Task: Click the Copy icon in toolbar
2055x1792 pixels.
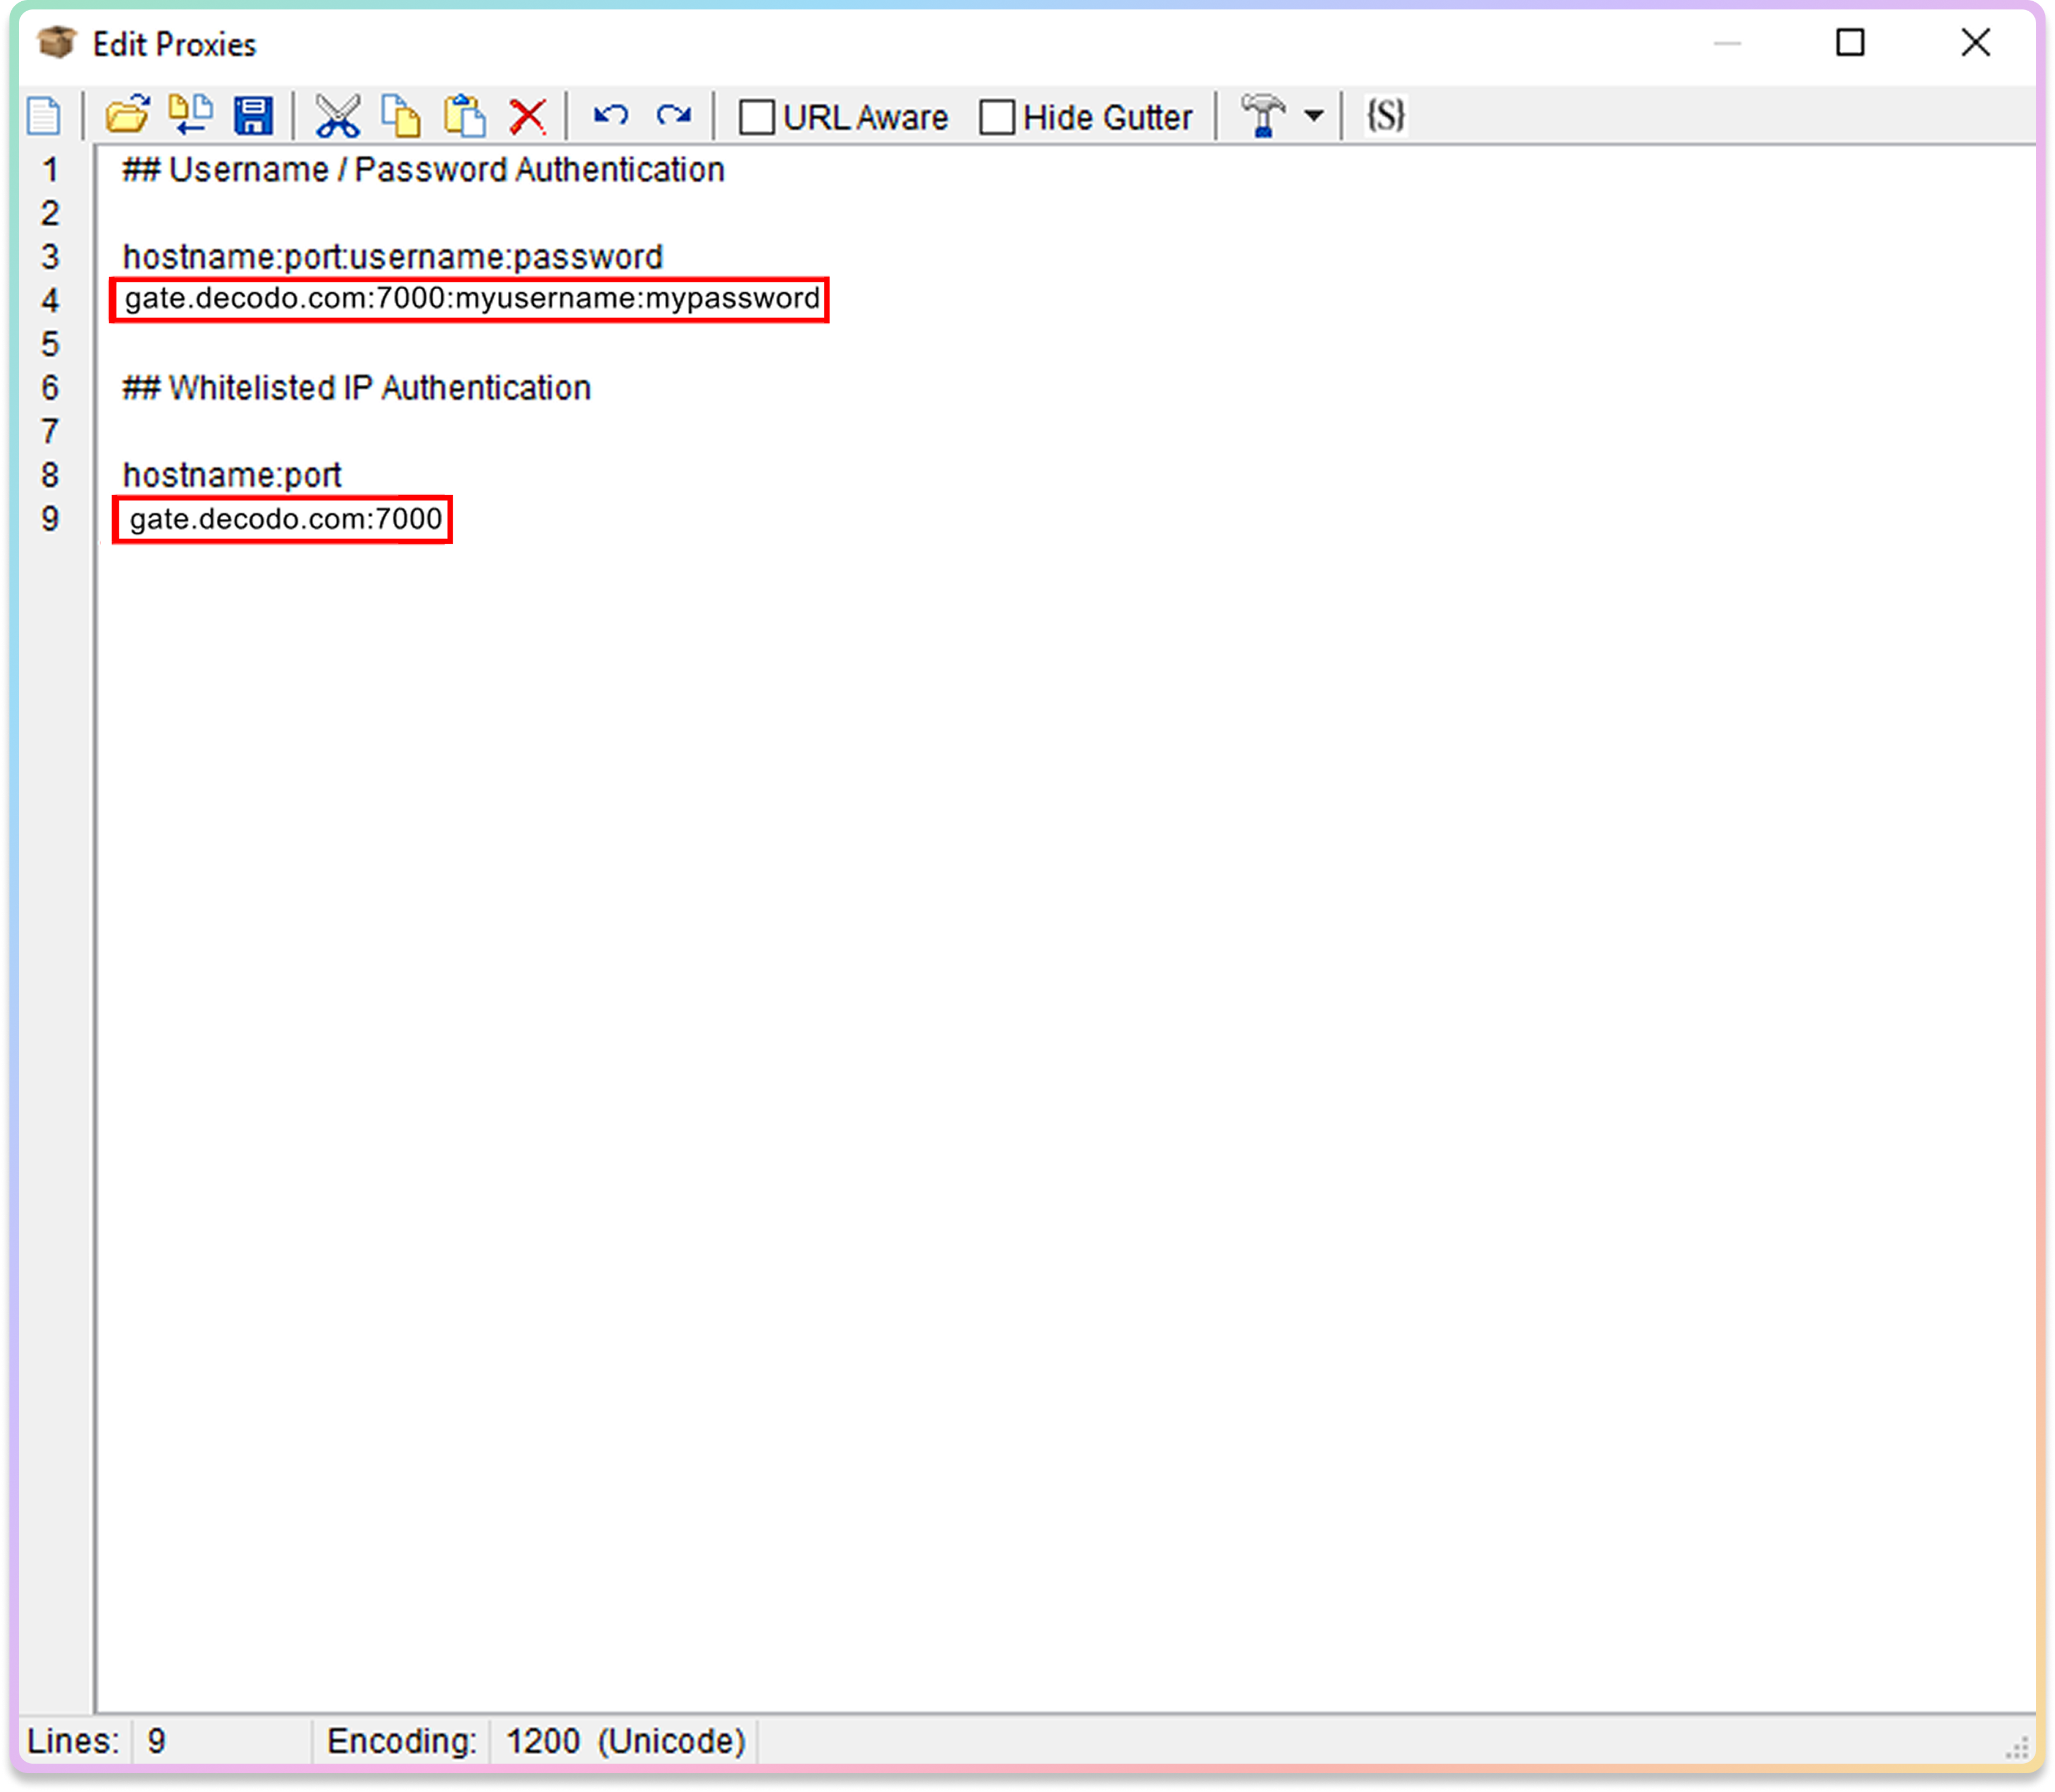Action: coord(401,116)
